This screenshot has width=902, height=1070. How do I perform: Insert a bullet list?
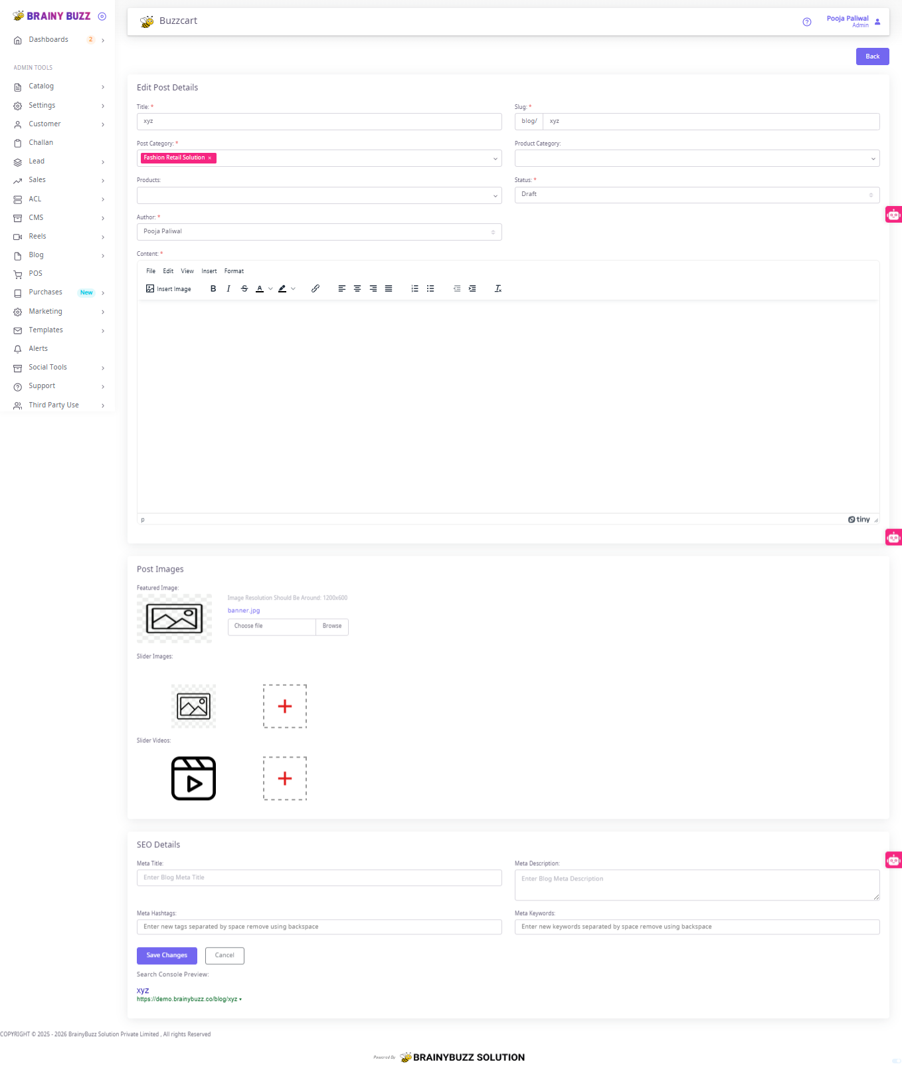pyautogui.click(x=430, y=288)
